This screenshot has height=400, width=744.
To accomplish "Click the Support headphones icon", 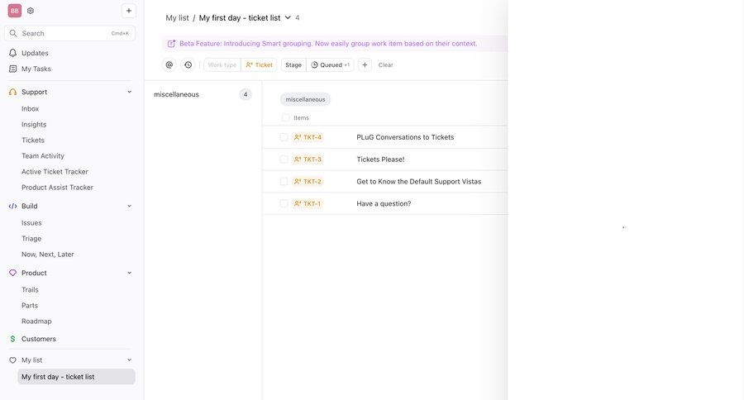I will coord(12,92).
